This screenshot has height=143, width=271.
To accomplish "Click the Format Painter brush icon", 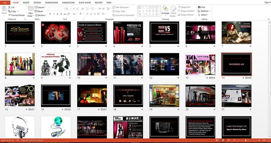I will [x=9, y=15].
